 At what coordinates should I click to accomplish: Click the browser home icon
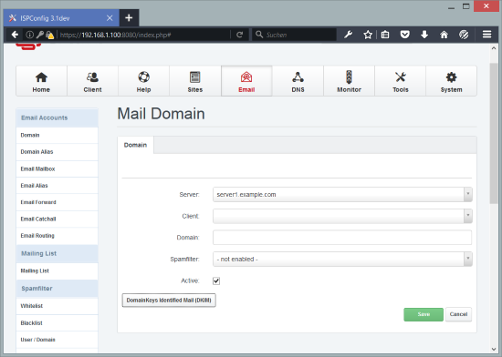point(444,35)
